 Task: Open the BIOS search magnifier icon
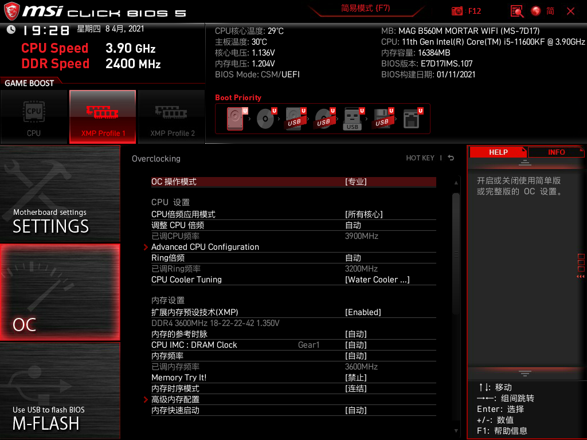coord(517,11)
